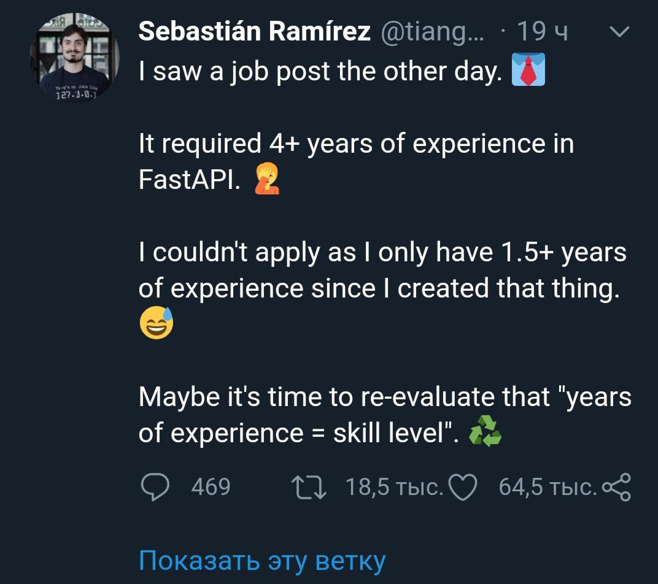Click the green recycling emoji
This screenshot has height=584, width=658.
[x=485, y=433]
